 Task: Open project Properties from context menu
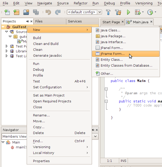coord(59,161)
